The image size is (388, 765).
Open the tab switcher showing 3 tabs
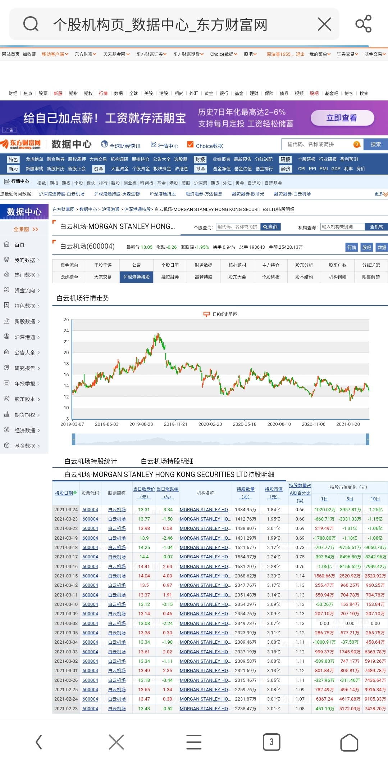pyautogui.click(x=271, y=742)
